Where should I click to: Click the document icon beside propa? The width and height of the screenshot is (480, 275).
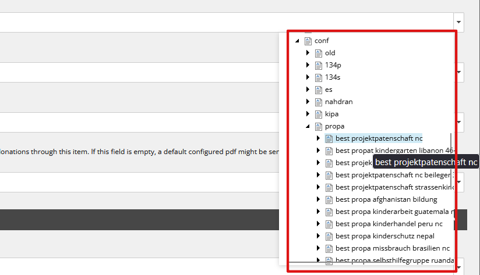click(x=319, y=127)
